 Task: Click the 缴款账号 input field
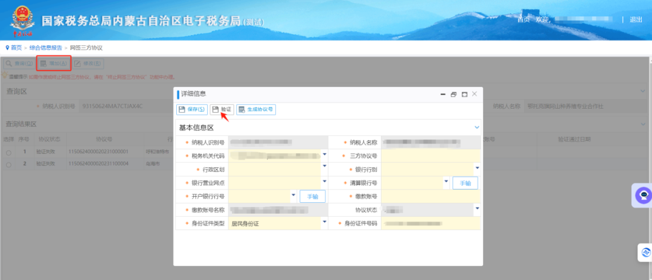(x=431, y=197)
